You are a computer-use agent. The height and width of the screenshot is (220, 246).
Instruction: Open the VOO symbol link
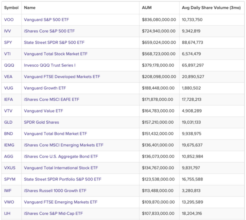pyautogui.click(x=9, y=20)
